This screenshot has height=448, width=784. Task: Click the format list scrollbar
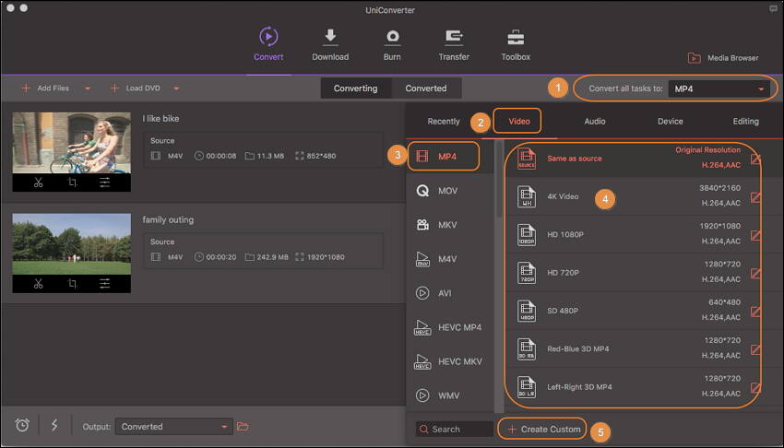pos(499,178)
